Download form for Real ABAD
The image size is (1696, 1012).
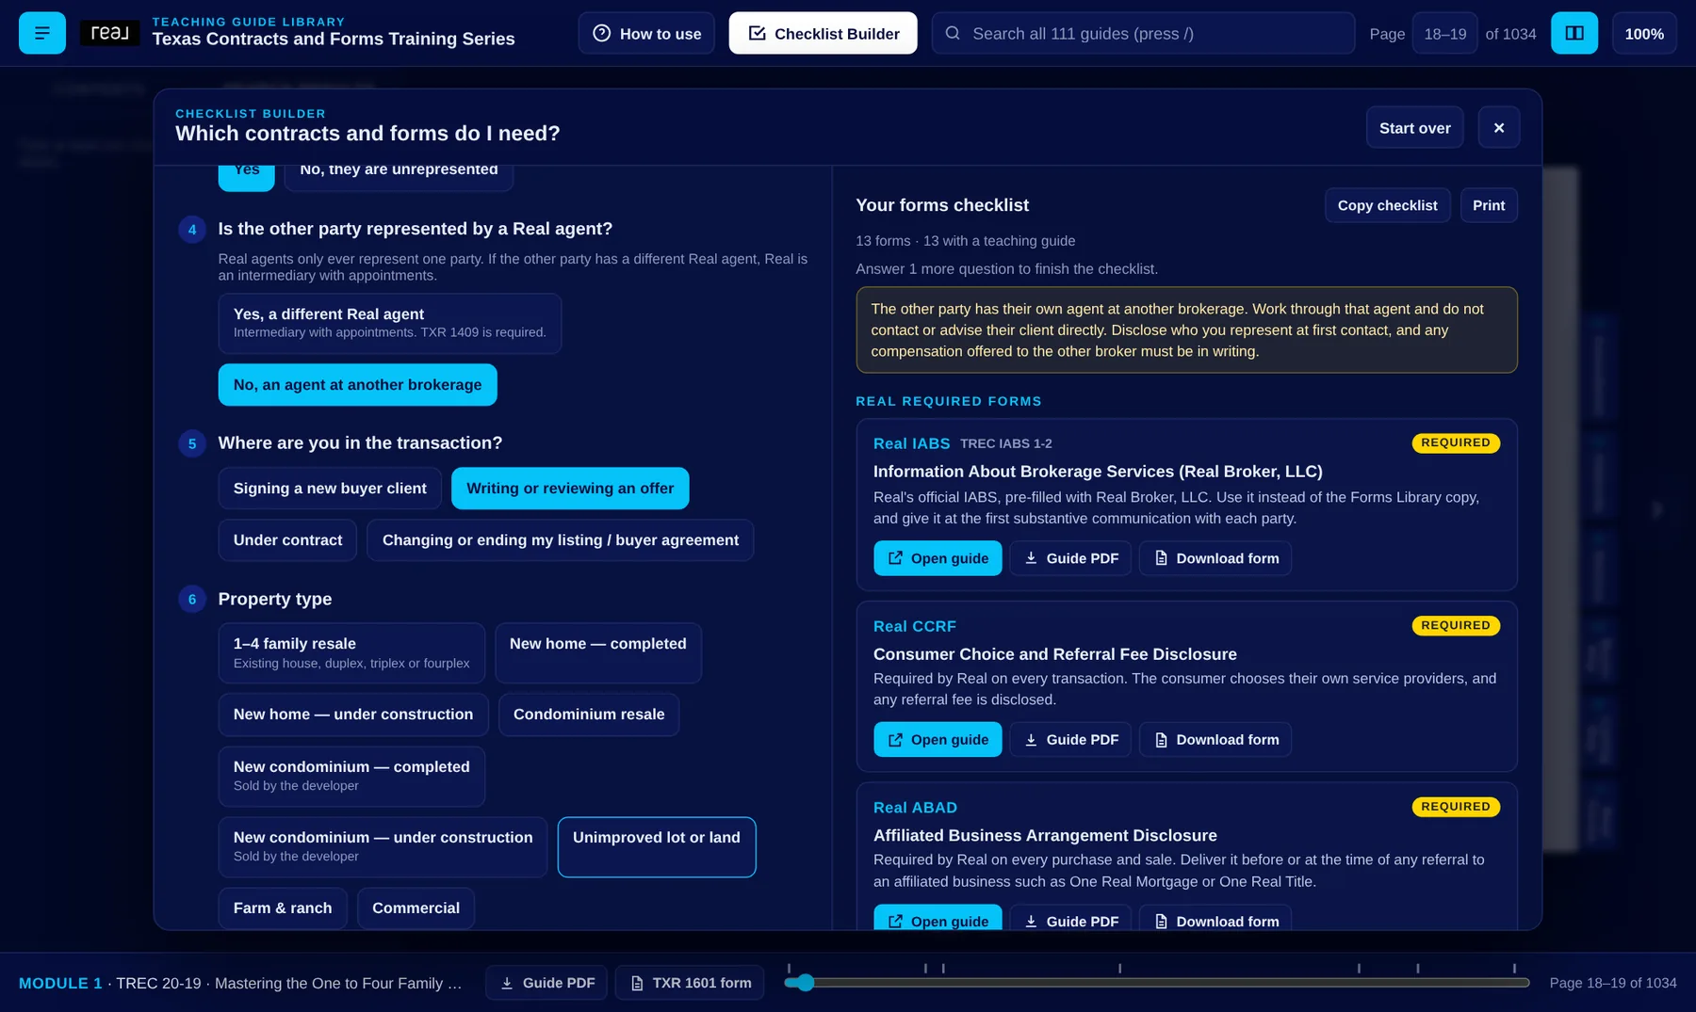point(1215,918)
